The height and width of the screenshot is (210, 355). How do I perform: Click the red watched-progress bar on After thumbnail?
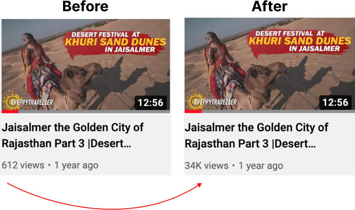point(193,111)
